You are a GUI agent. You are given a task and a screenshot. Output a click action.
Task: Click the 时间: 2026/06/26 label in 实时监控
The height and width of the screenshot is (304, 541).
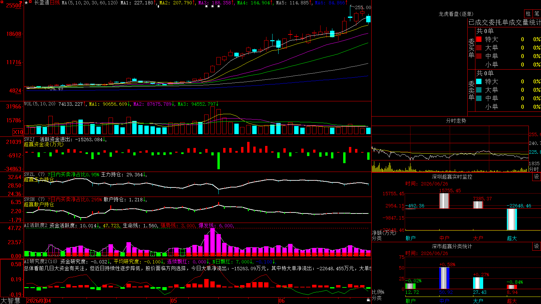click(x=427, y=184)
